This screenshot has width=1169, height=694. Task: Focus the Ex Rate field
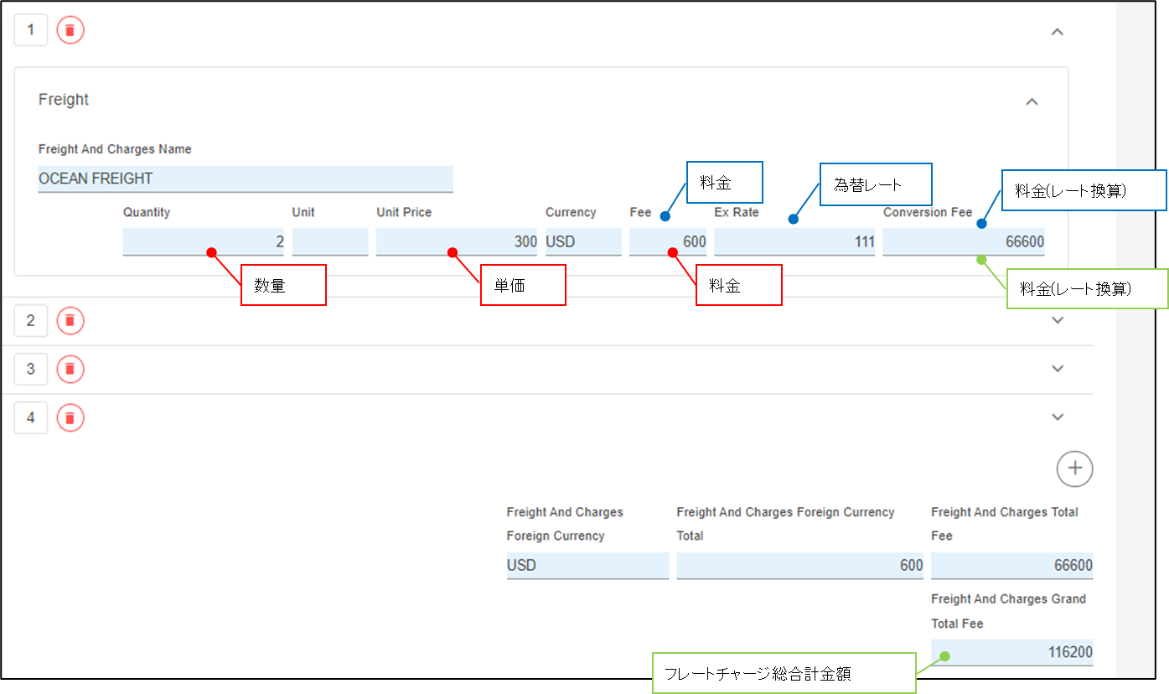click(x=794, y=241)
